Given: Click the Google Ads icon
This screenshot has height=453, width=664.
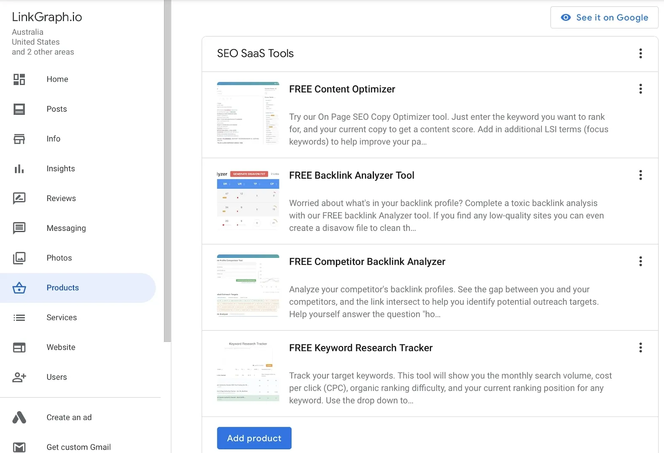Looking at the screenshot, I should pos(19,417).
